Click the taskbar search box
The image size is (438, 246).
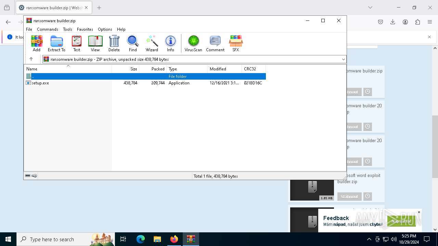pos(66,239)
